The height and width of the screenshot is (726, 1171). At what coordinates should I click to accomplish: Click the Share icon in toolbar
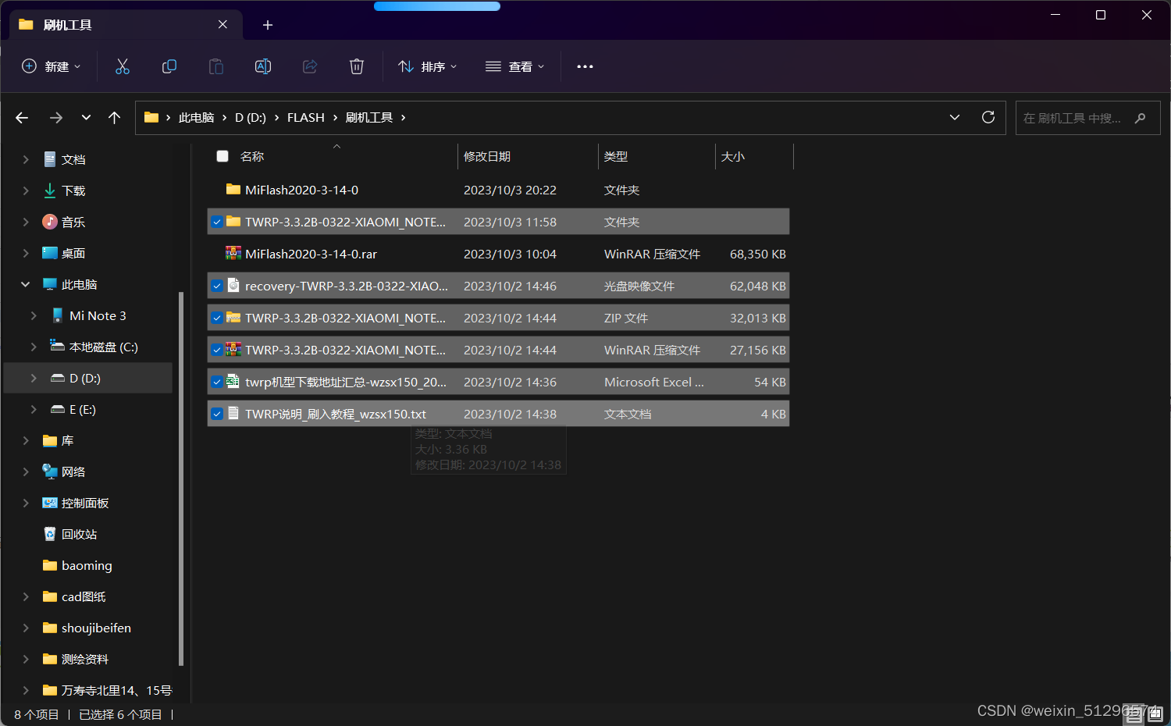(x=310, y=66)
